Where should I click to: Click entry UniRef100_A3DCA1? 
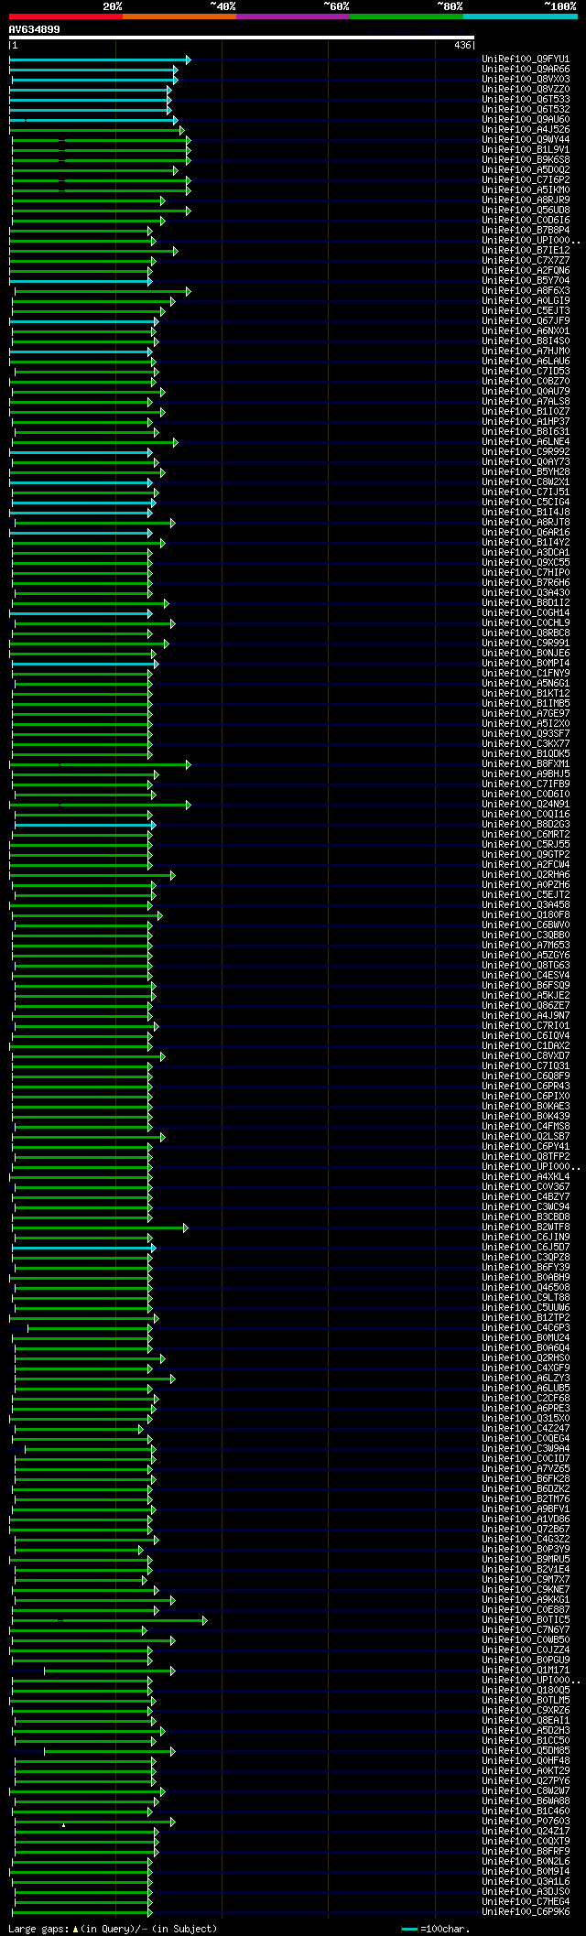[526, 553]
